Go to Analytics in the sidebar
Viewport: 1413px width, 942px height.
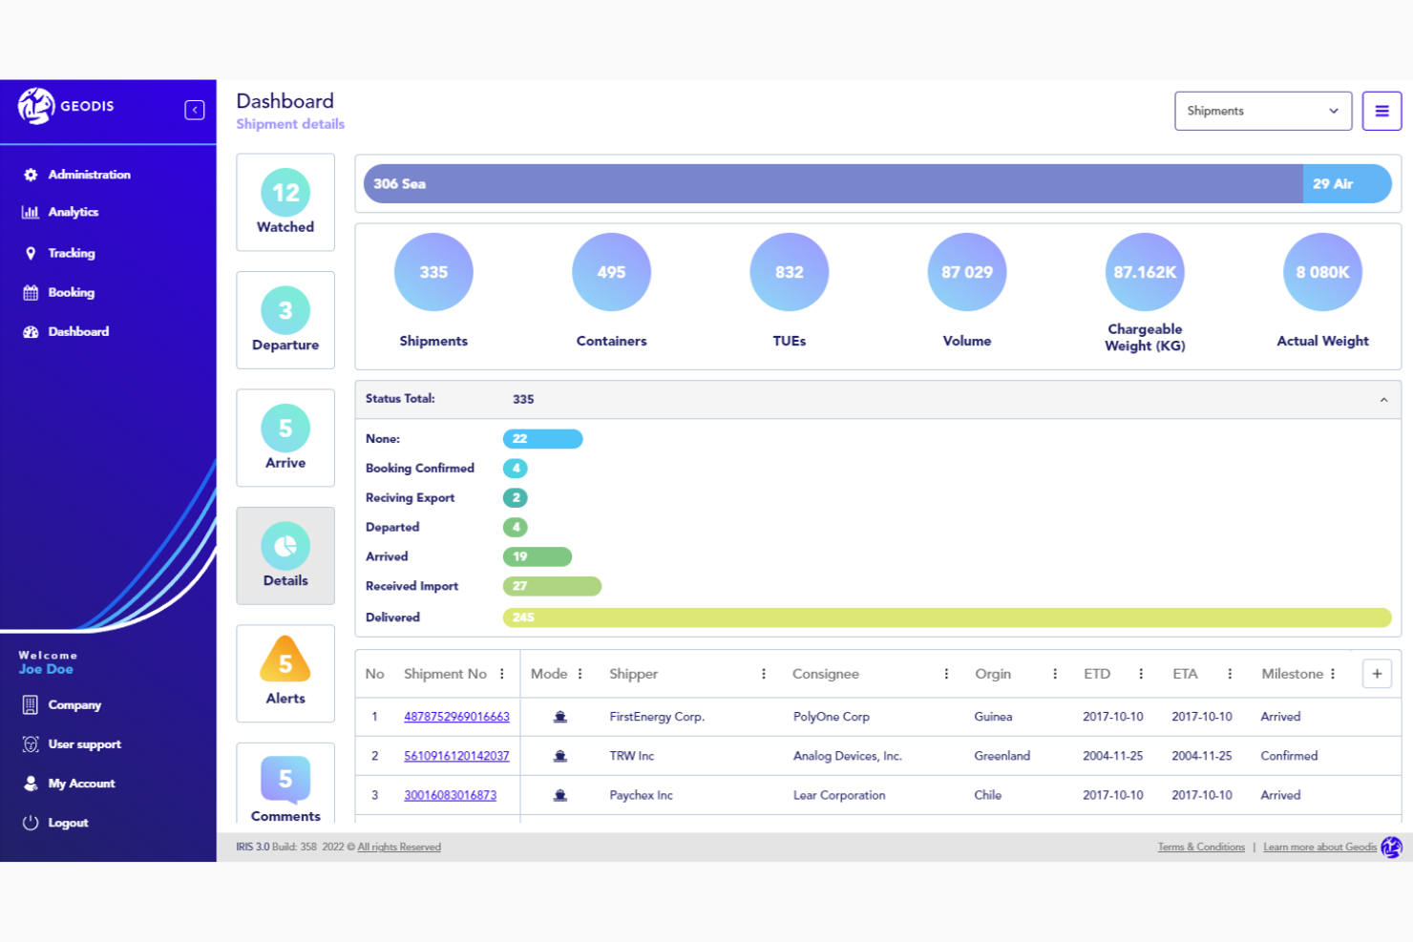point(73,212)
